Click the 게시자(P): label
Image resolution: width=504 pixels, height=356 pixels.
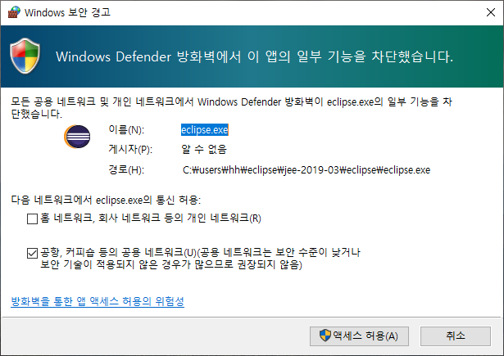coord(130,149)
